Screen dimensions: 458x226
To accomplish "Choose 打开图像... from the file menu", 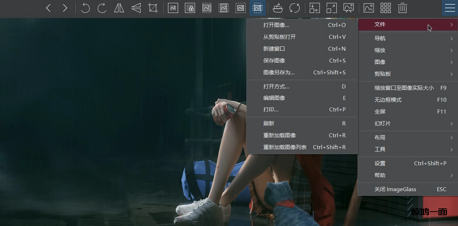I will tap(276, 25).
